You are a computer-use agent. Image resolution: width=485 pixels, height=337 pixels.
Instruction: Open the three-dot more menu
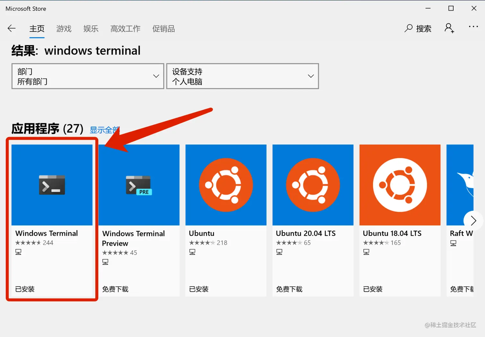click(473, 27)
